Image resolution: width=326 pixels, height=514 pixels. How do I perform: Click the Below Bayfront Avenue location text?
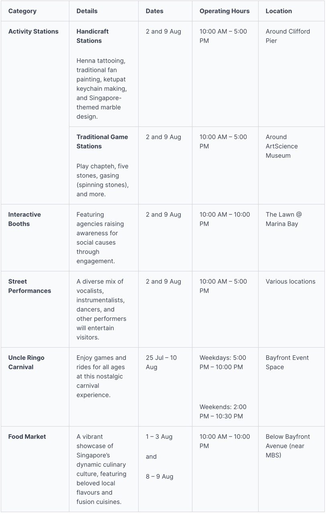[288, 446]
